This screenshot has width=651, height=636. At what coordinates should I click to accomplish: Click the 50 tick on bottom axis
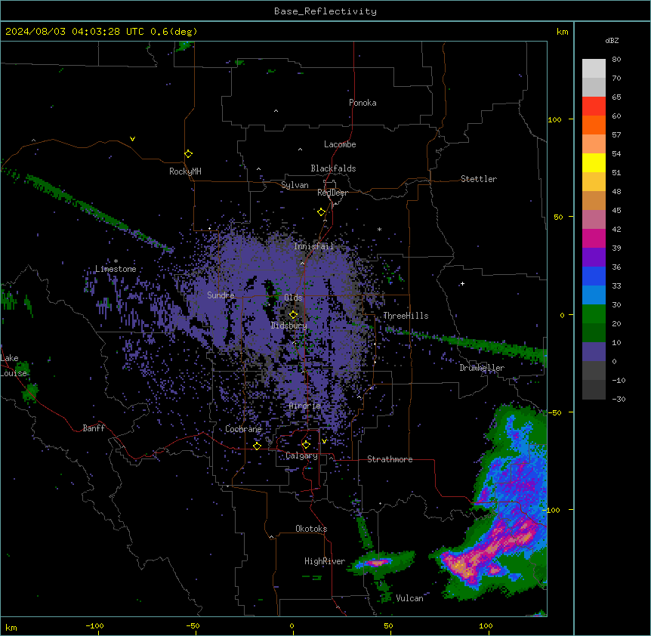(388, 626)
